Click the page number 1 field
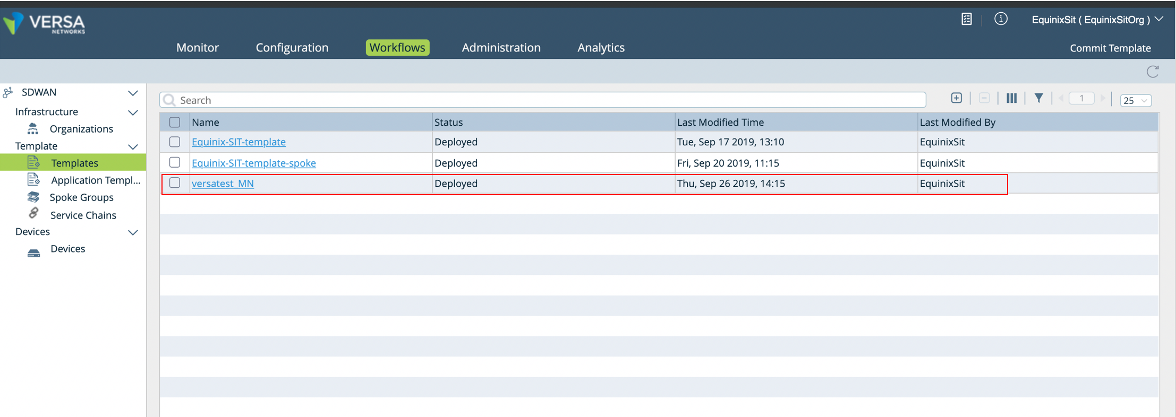The height and width of the screenshot is (417, 1176). tap(1081, 98)
